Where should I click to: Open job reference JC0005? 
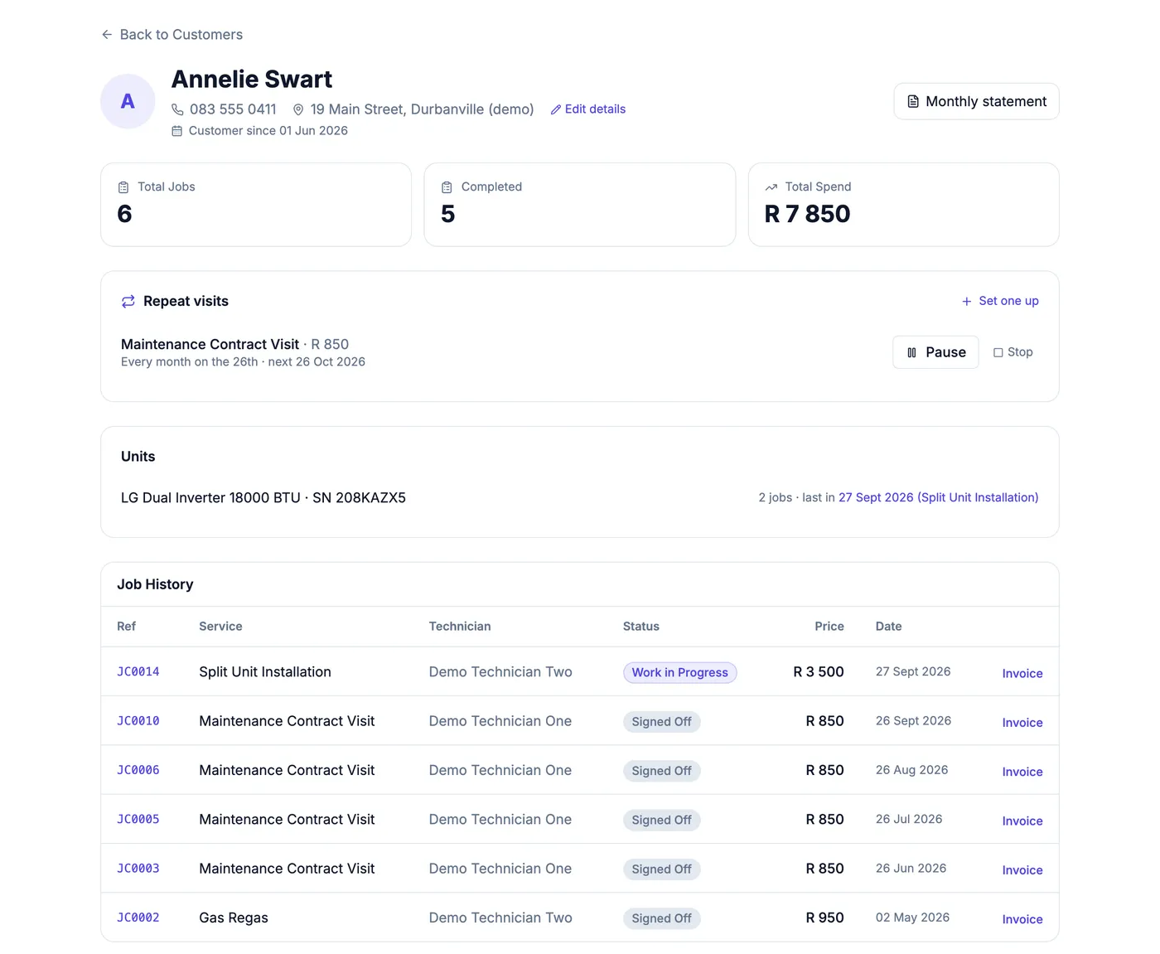click(138, 819)
